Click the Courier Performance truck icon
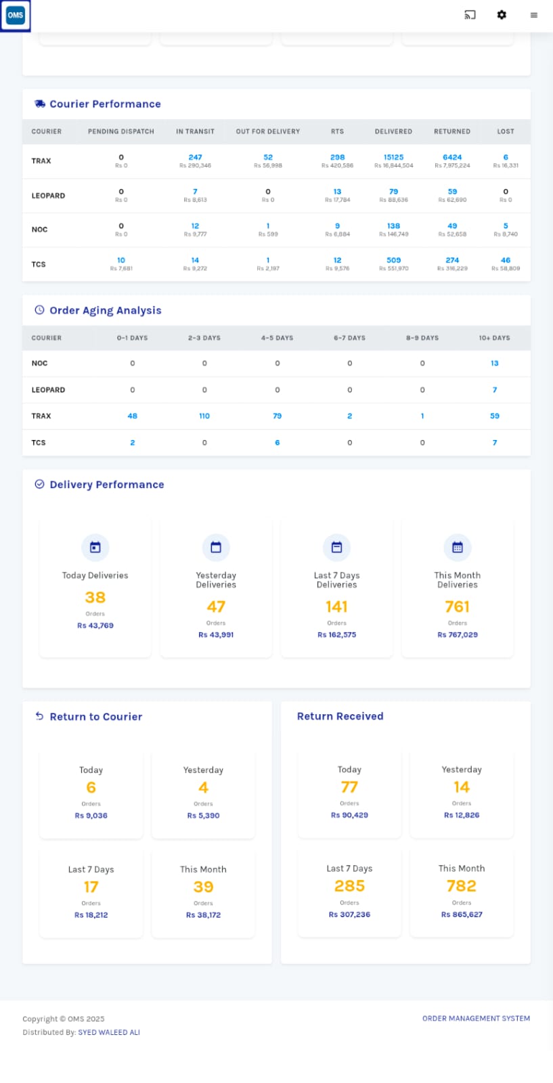This screenshot has height=1083, width=553. 40,104
